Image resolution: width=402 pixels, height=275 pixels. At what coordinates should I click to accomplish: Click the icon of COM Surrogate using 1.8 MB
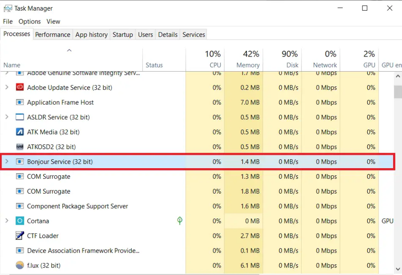click(20, 191)
